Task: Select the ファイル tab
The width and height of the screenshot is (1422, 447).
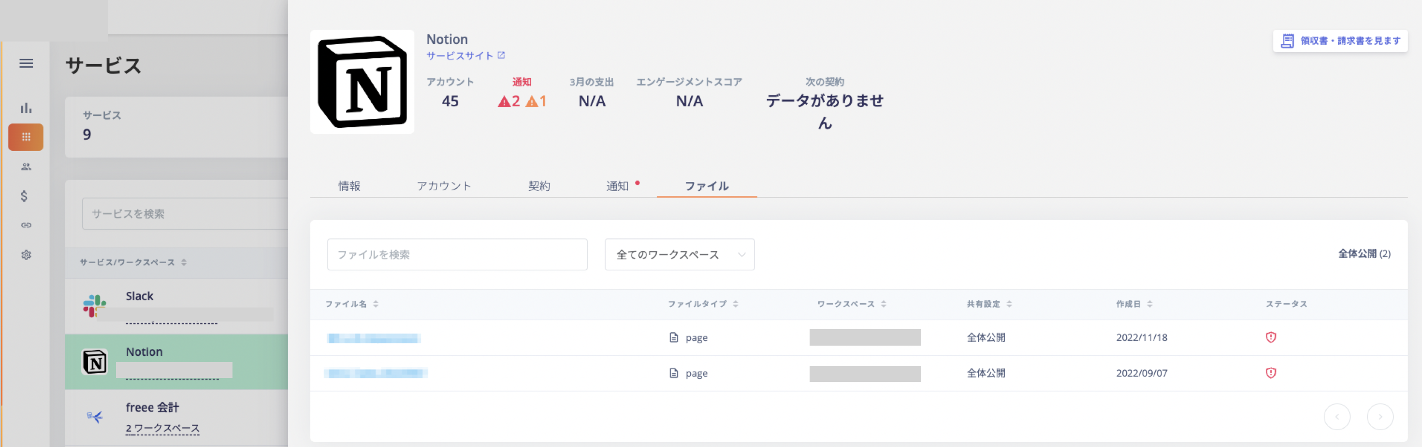Action: click(707, 186)
